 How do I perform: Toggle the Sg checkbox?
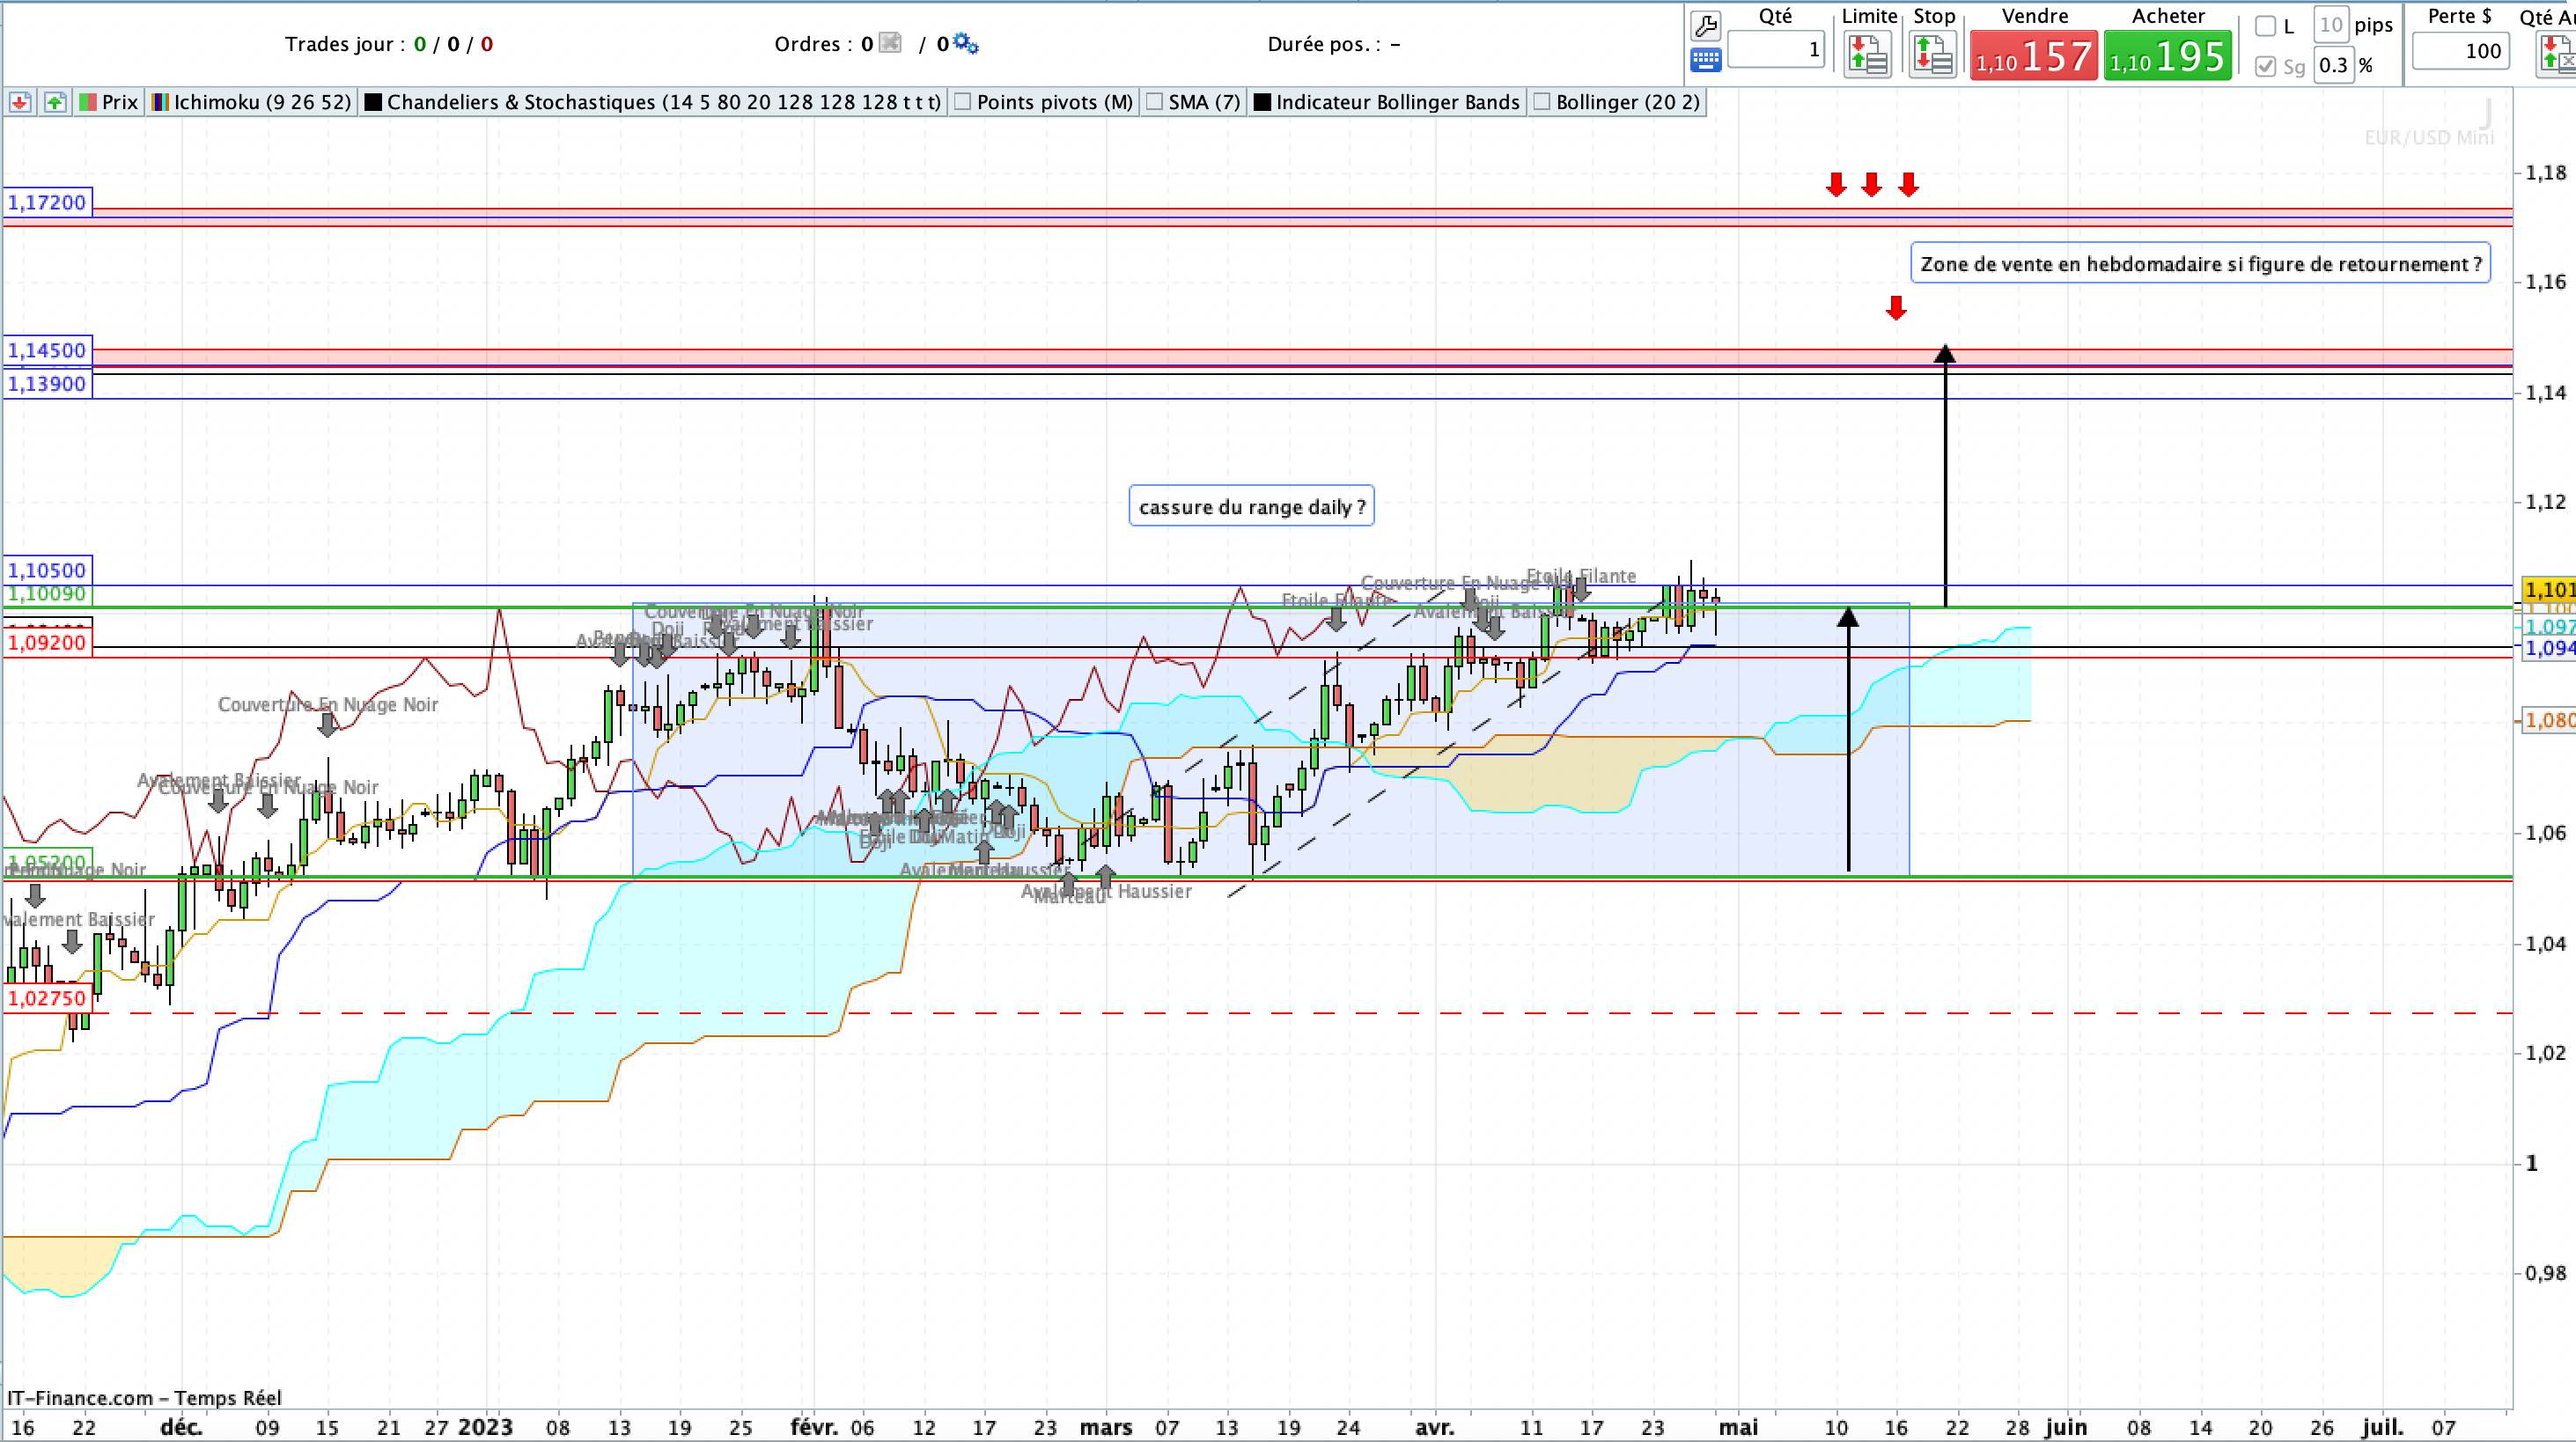tap(2266, 66)
